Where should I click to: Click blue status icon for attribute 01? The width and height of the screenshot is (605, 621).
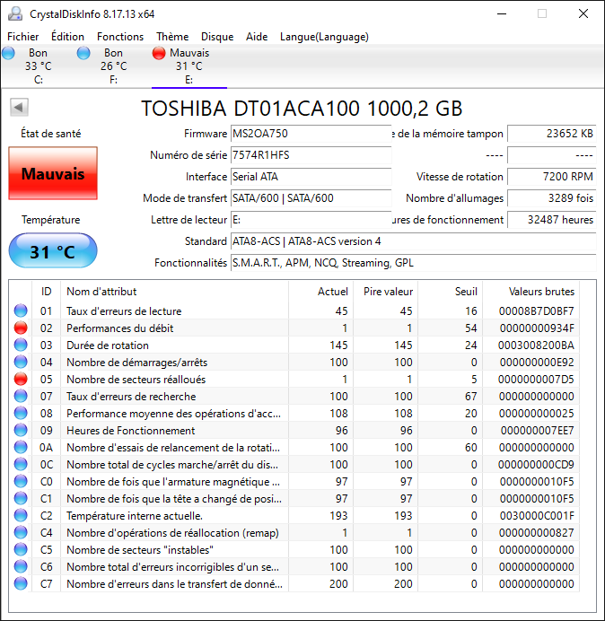click(21, 310)
